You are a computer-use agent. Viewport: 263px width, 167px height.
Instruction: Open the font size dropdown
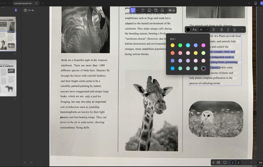point(203,30)
